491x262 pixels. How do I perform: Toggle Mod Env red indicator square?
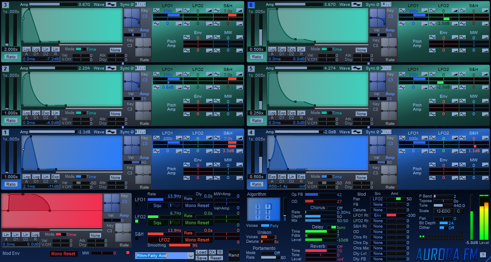pyautogui.click(x=128, y=253)
